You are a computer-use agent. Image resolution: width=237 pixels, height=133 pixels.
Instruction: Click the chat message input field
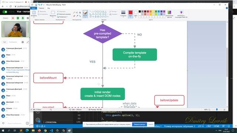[15, 123]
